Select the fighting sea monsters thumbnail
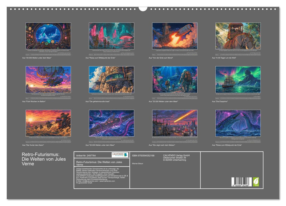The image size is (286, 206). pos(238,123)
